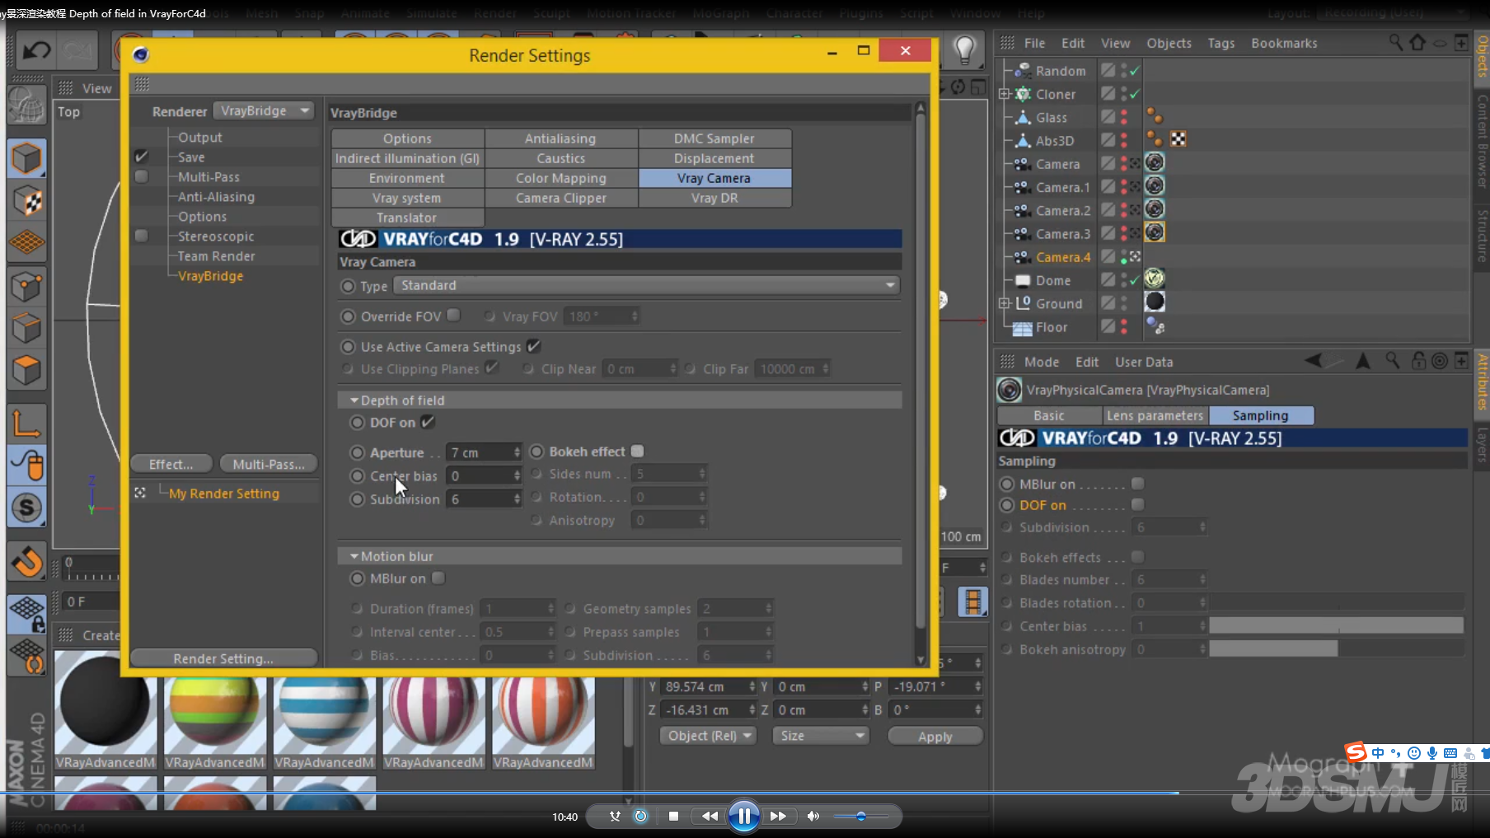1490x838 pixels.
Task: Select the checkered texture mode icon
Action: click(x=26, y=201)
